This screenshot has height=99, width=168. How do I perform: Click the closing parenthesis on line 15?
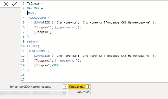point(28,70)
